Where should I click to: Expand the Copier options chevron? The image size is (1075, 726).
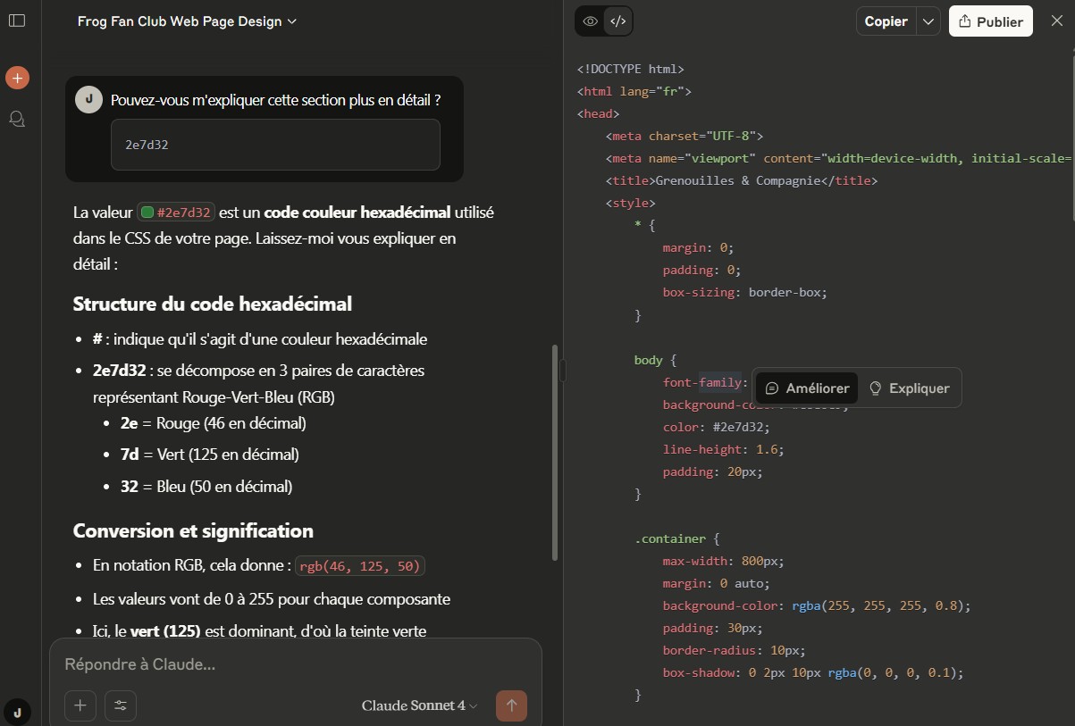[x=928, y=21]
